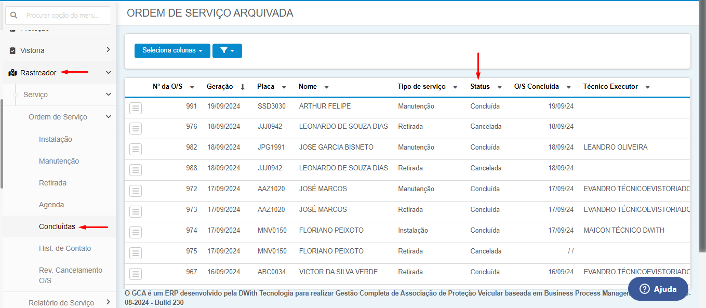
Task: Open O/S Concluída column filter arrow
Action: point(569,87)
